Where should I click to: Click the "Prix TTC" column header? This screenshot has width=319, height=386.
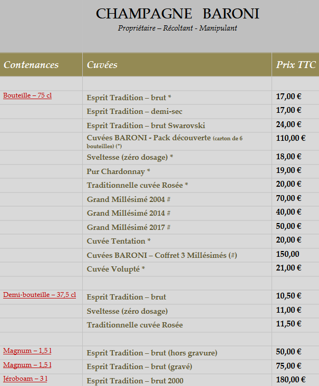tap(296, 65)
